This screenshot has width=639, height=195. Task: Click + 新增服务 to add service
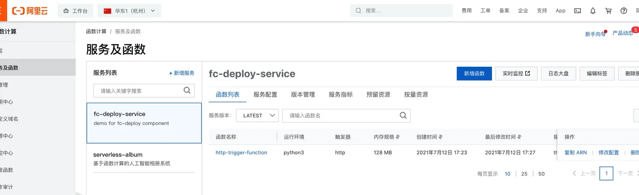tap(182, 73)
